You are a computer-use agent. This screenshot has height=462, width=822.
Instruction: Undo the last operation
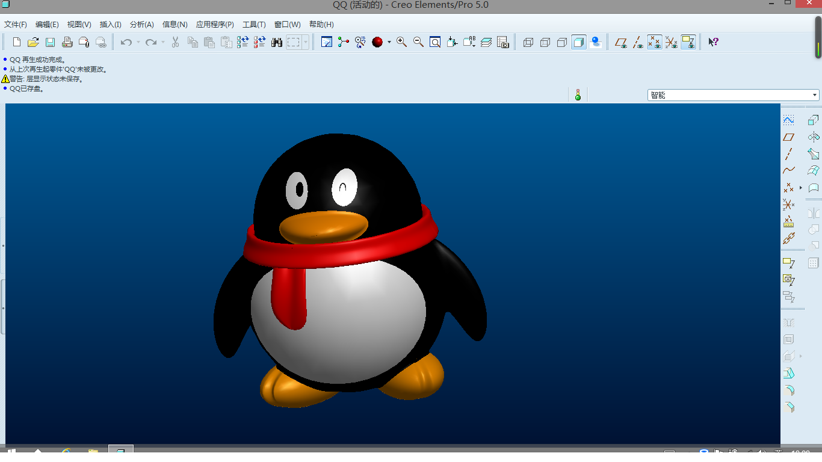pyautogui.click(x=126, y=42)
